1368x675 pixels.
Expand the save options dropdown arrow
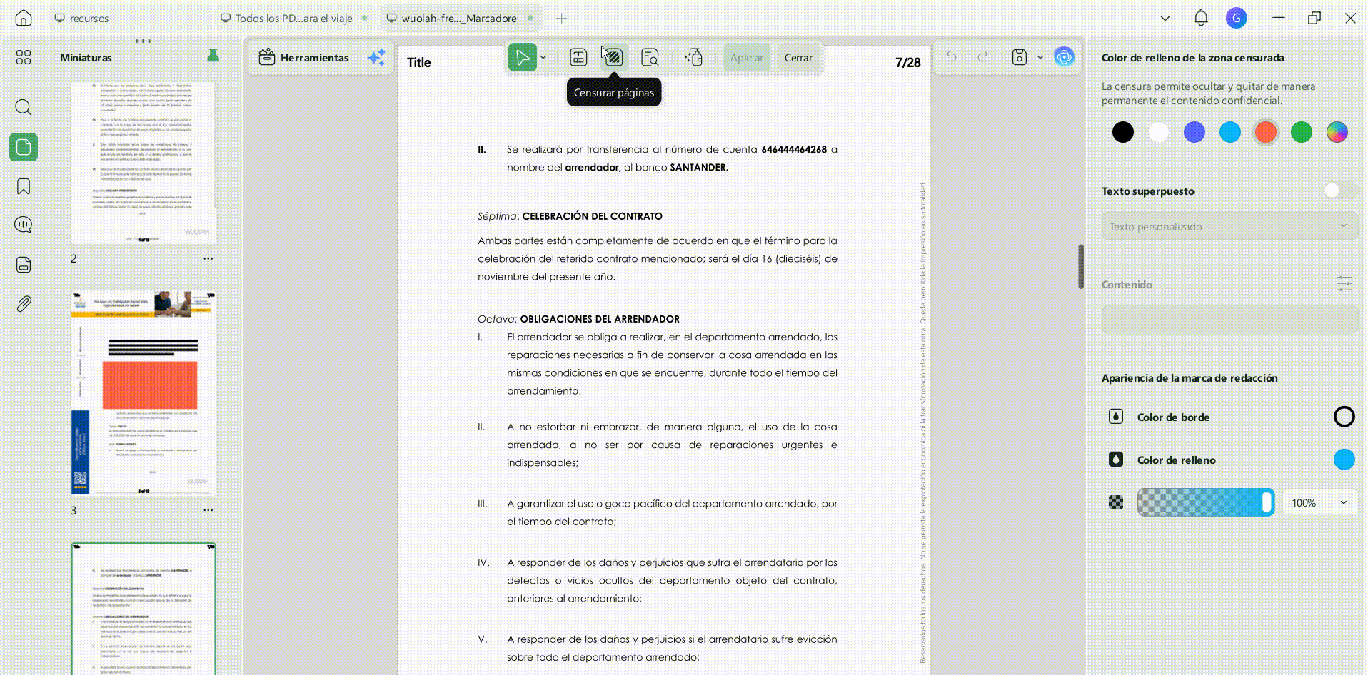[1040, 57]
